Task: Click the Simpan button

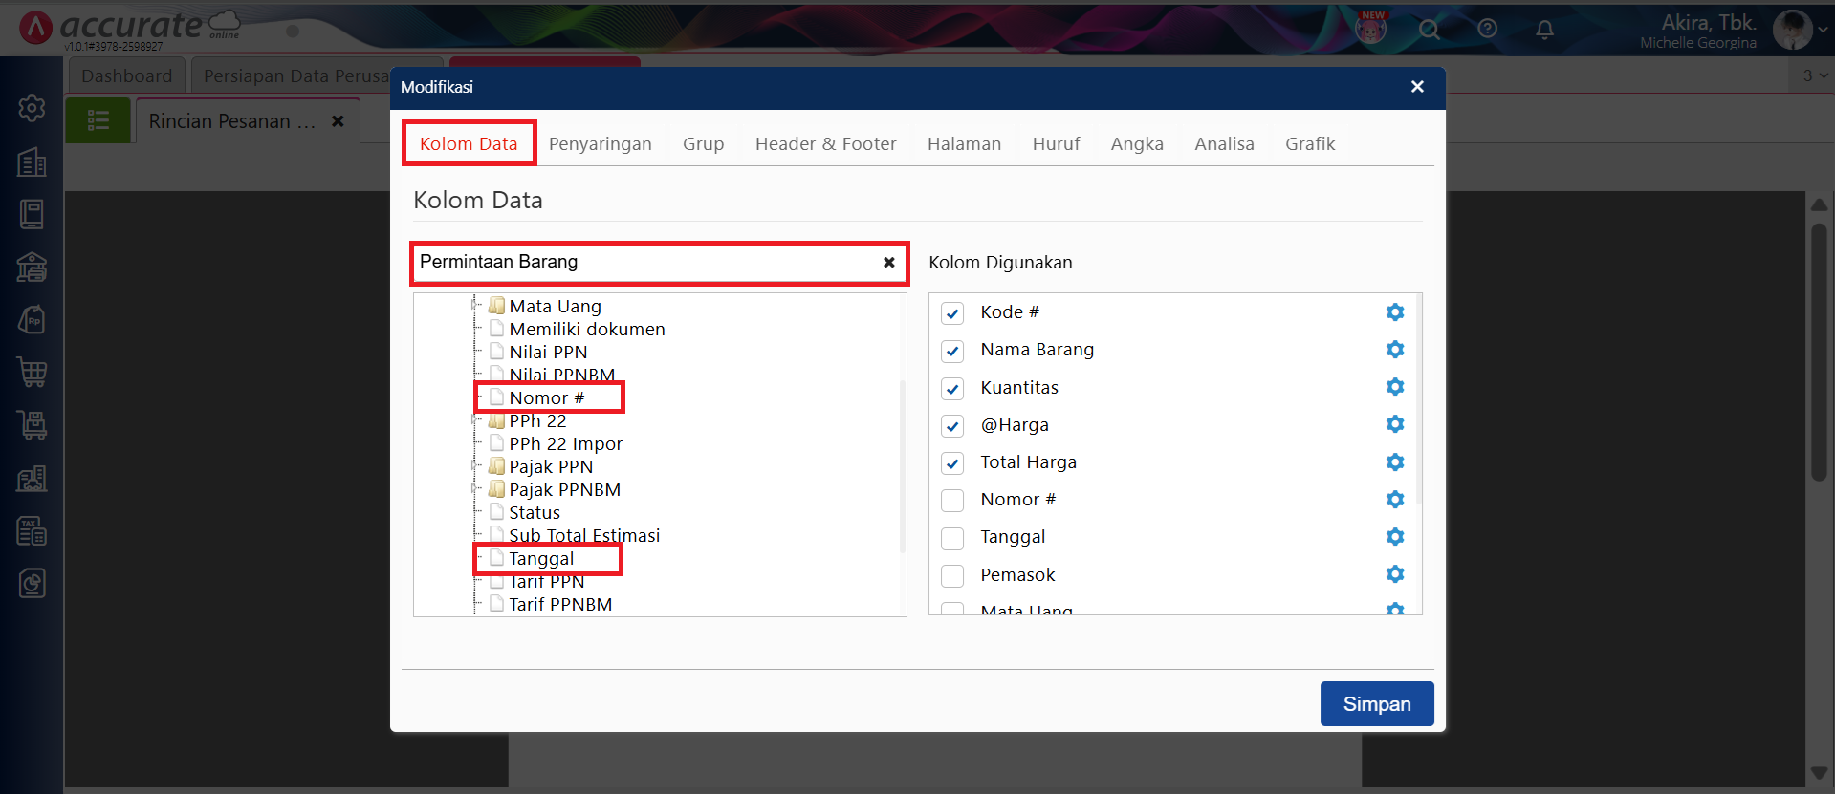Action: (1376, 704)
